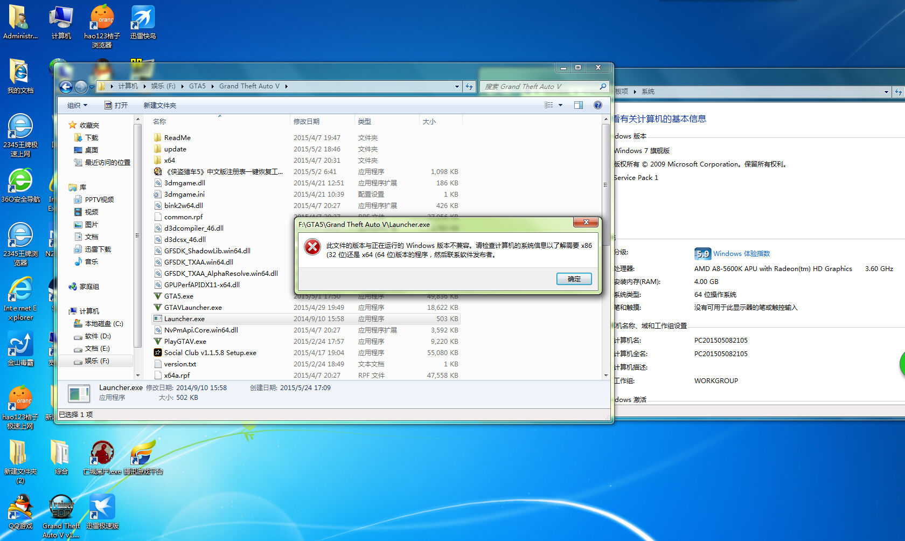Open the 腾讯游戏平台 desktop icon
Viewport: 905px width, 541px height.
[x=143, y=457]
